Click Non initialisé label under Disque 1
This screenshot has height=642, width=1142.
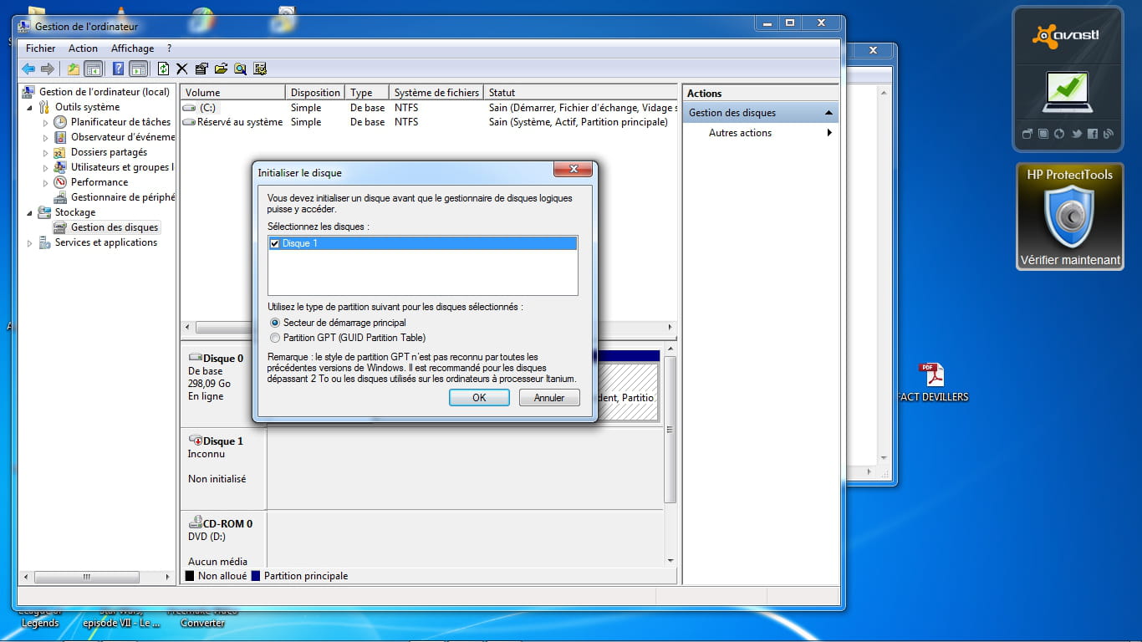coord(217,479)
